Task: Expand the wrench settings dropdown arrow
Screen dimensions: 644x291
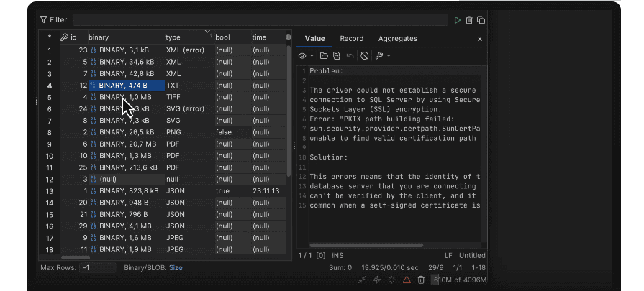Action: pos(389,56)
